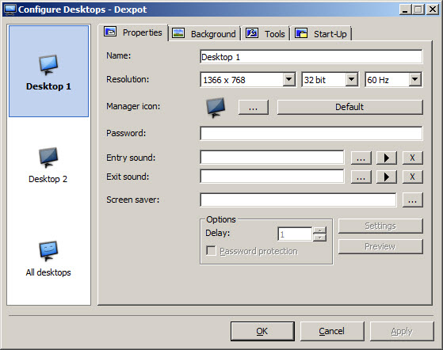Choose the All desktops smiley monitor icon
The width and height of the screenshot is (443, 350).
(48, 251)
